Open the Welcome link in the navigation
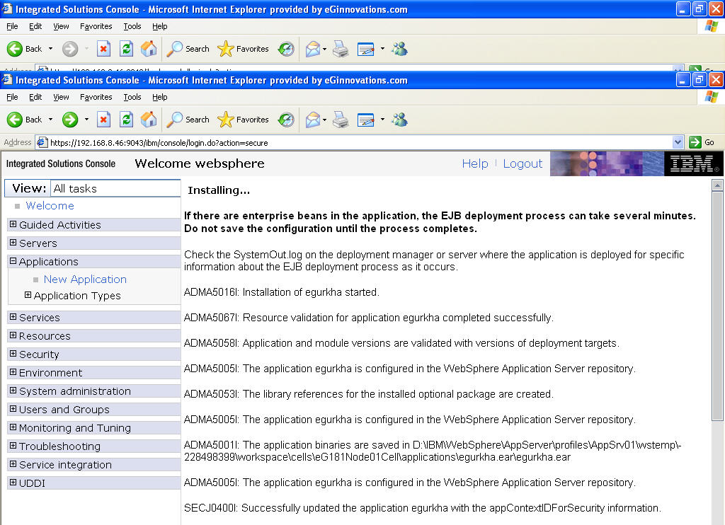This screenshot has height=525, width=725. [x=50, y=206]
